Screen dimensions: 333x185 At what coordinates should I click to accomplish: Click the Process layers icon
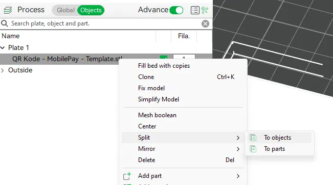[8, 10]
